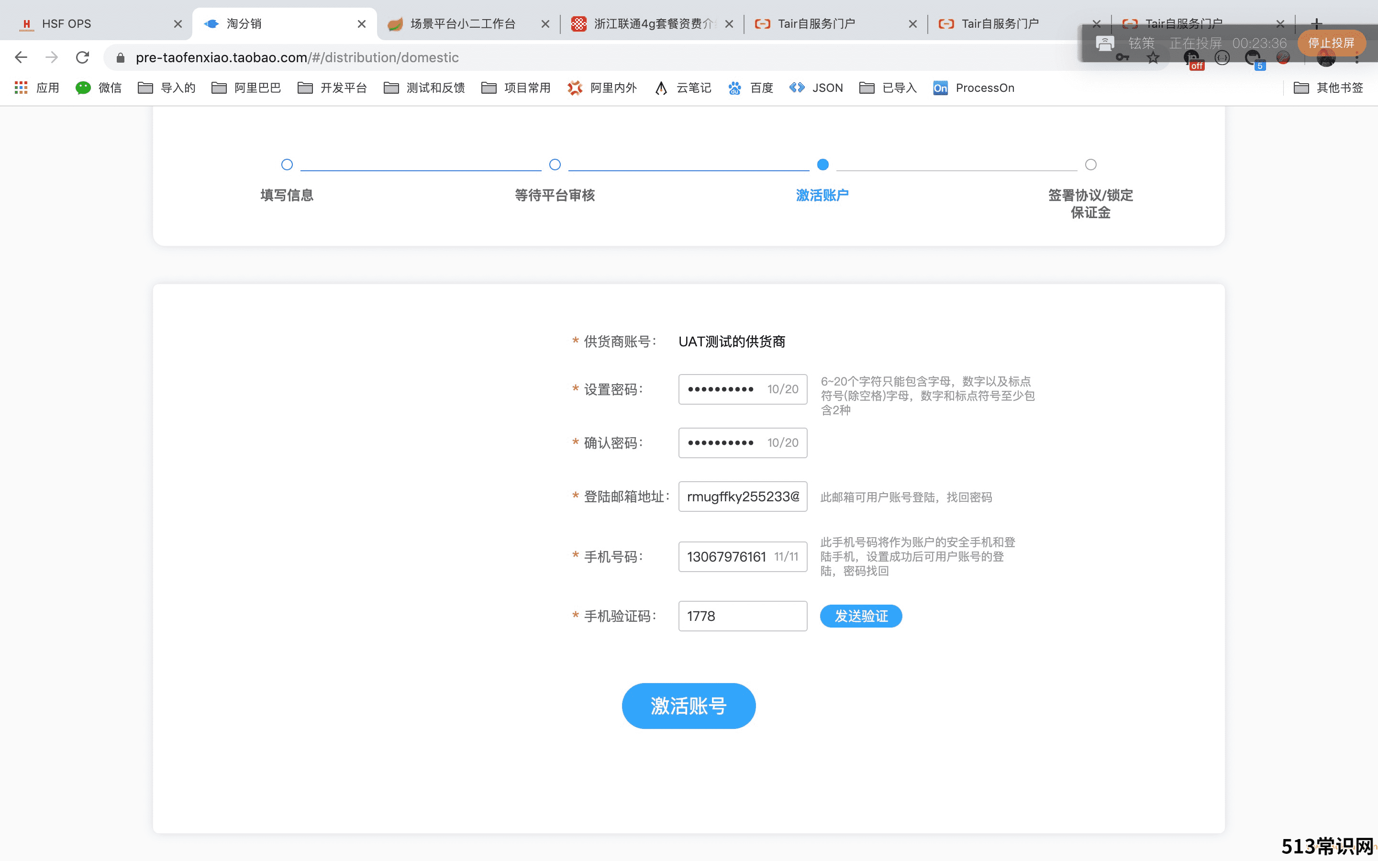Bookmark this page with star icon

[1153, 57]
